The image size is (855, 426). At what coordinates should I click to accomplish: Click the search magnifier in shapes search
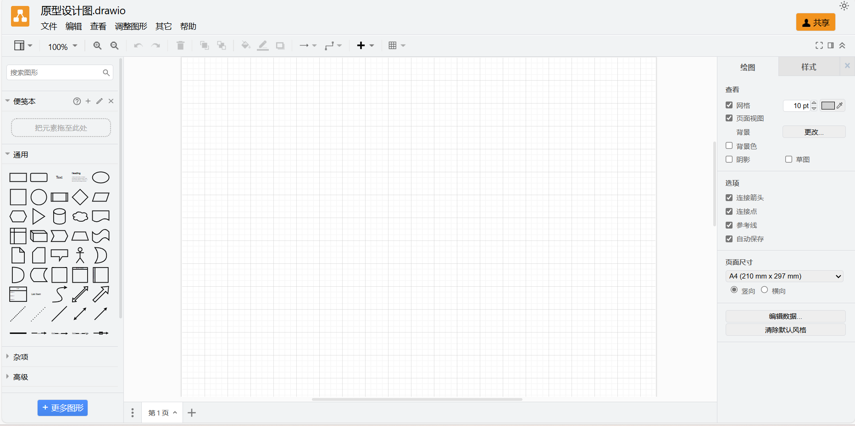click(x=106, y=72)
